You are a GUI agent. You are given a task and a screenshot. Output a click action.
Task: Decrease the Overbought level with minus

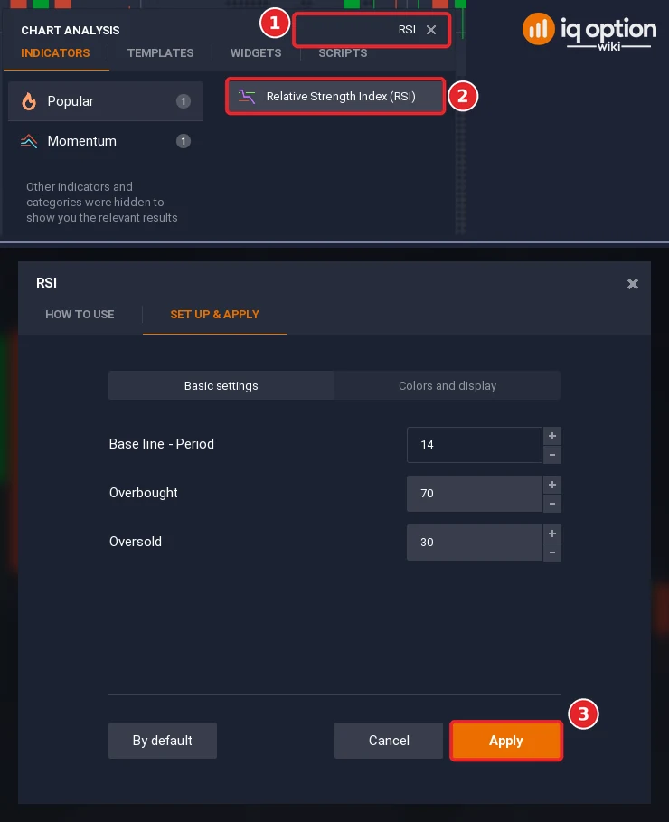point(552,504)
